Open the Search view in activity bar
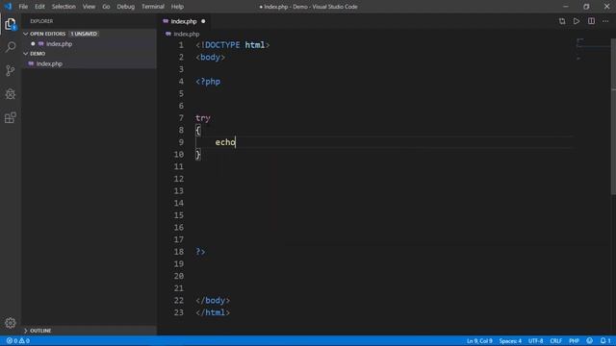 [x=11, y=47]
